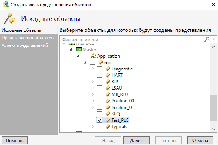Select the MB_RTU label
The image size is (218, 145).
pos(120,94)
